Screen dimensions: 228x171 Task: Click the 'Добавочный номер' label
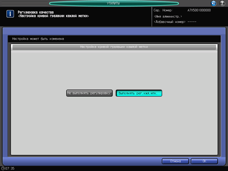pyautogui.click(x=169, y=22)
